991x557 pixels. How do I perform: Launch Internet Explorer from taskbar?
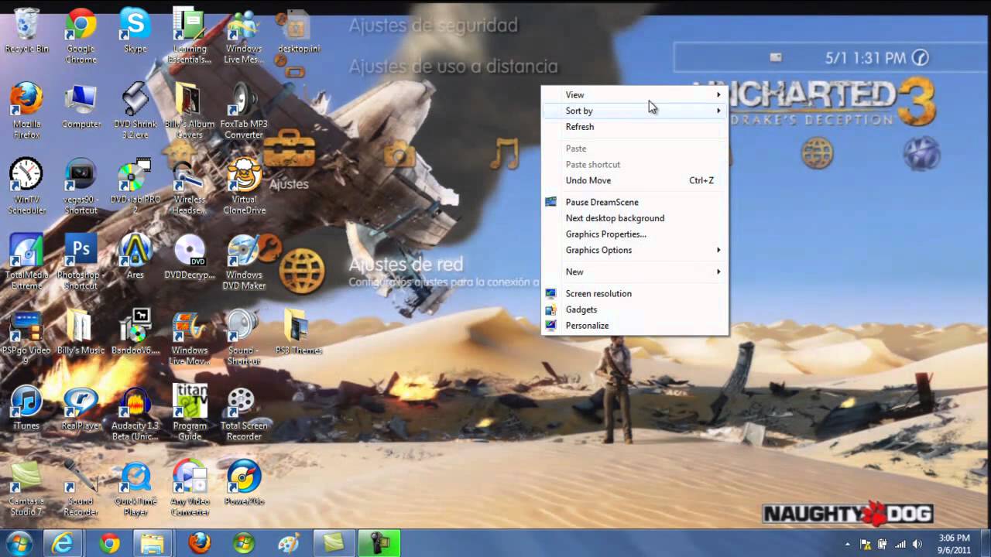pos(63,544)
